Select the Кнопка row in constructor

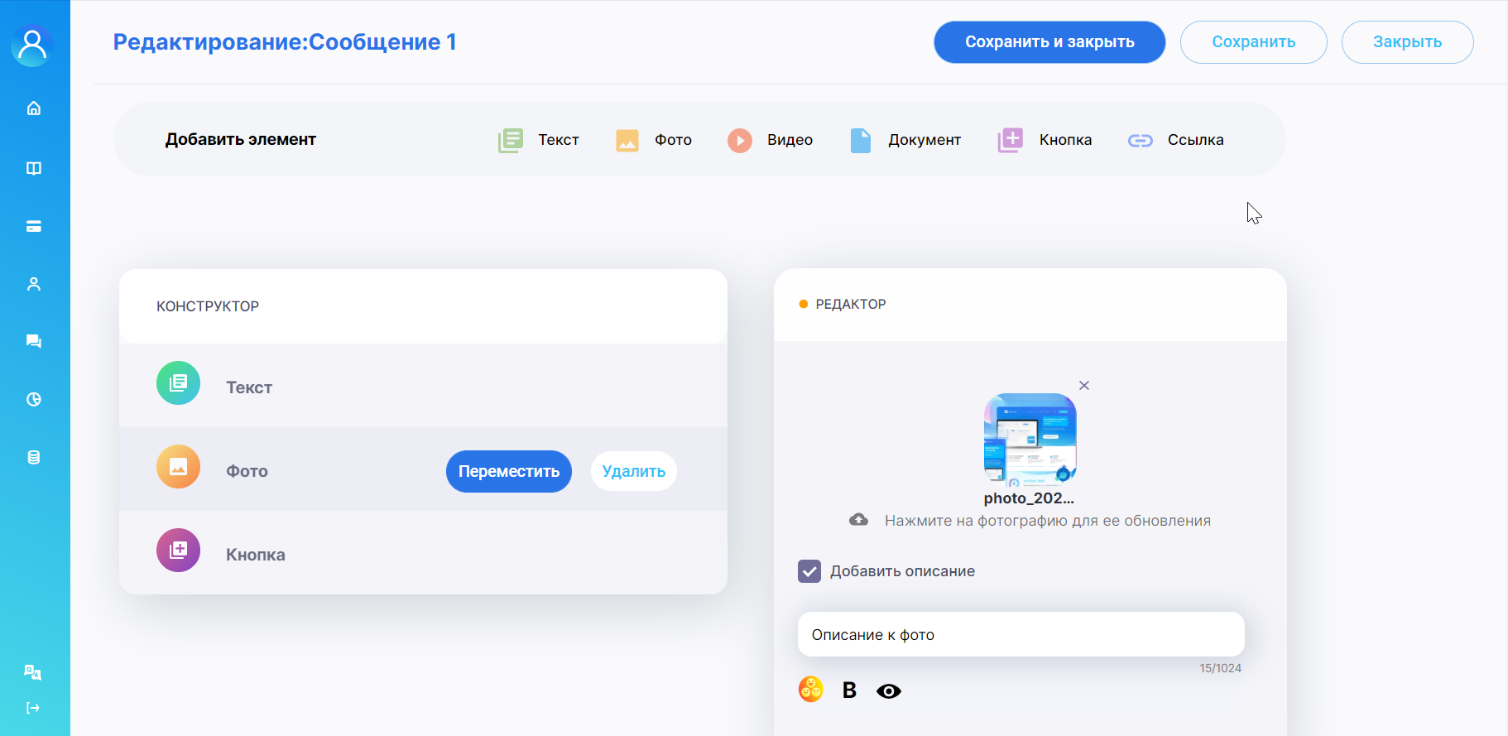[x=423, y=552]
